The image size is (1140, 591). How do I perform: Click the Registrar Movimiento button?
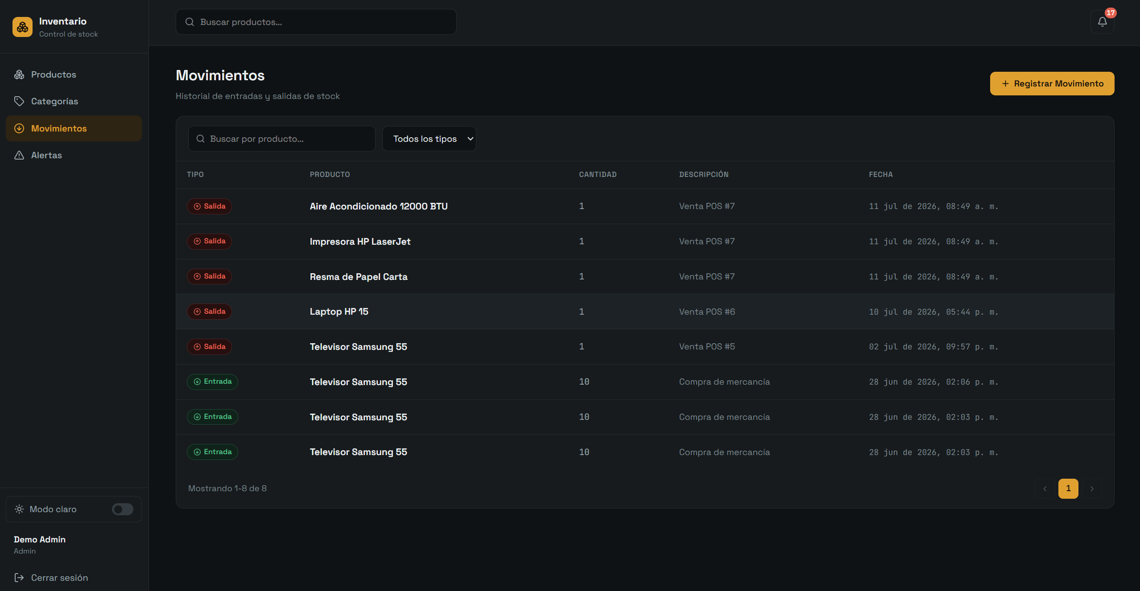(x=1052, y=83)
